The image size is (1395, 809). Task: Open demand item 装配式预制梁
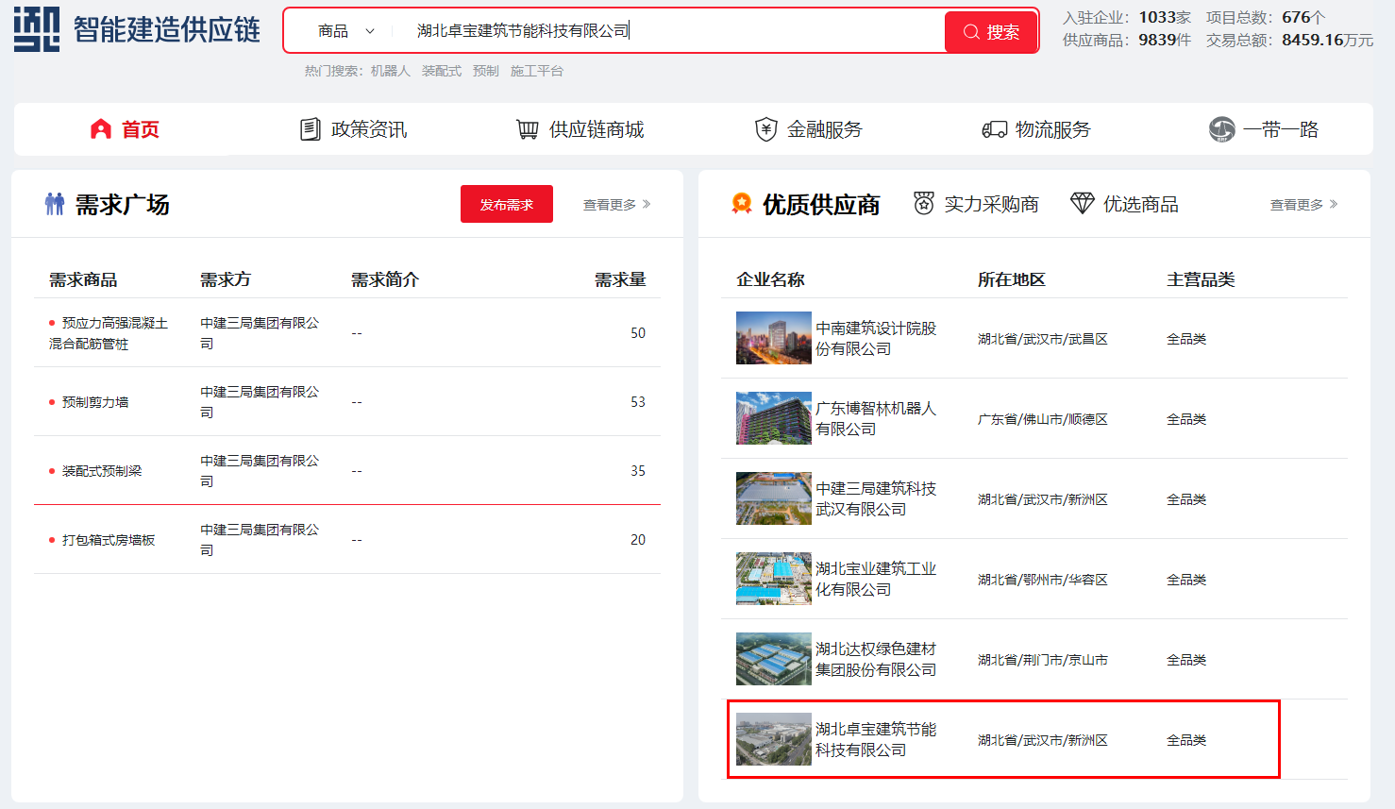click(102, 471)
